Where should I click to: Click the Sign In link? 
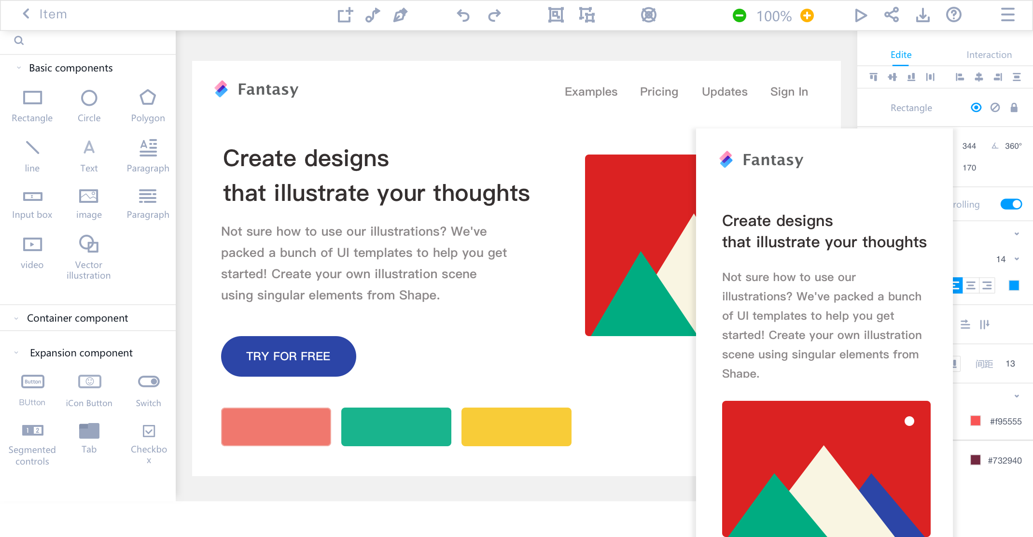[x=789, y=90]
